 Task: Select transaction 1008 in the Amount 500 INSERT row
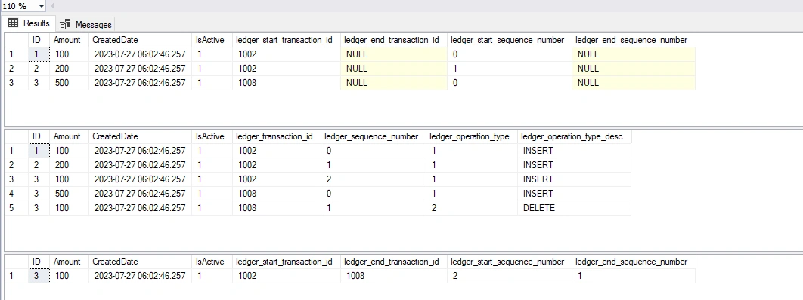(277, 194)
